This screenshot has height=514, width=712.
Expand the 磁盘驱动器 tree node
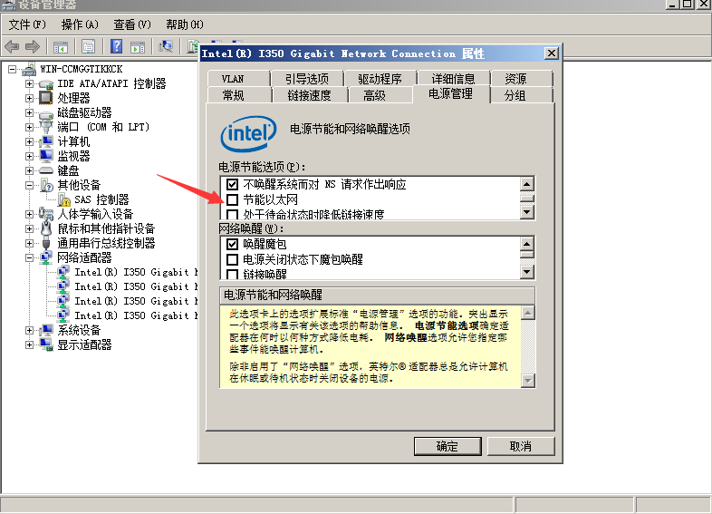pyautogui.click(x=29, y=112)
